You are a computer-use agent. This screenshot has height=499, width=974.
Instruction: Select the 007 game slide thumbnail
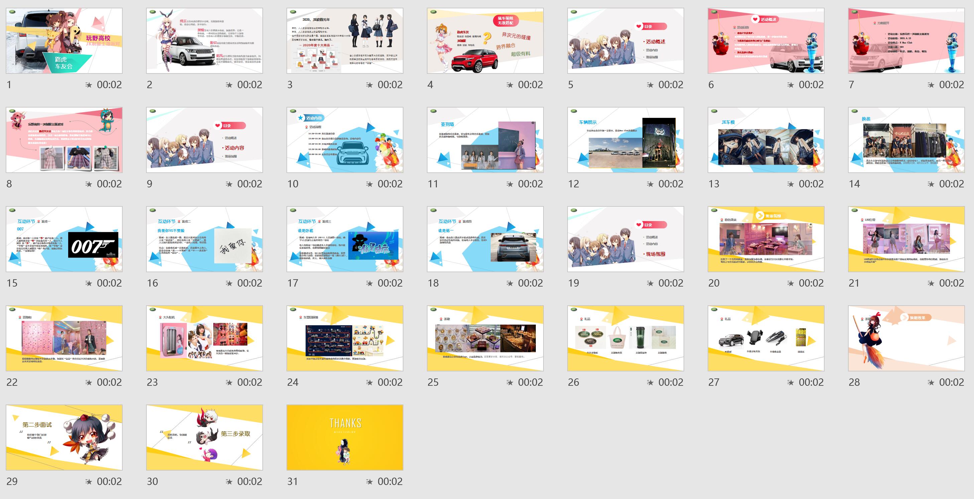[64, 239]
